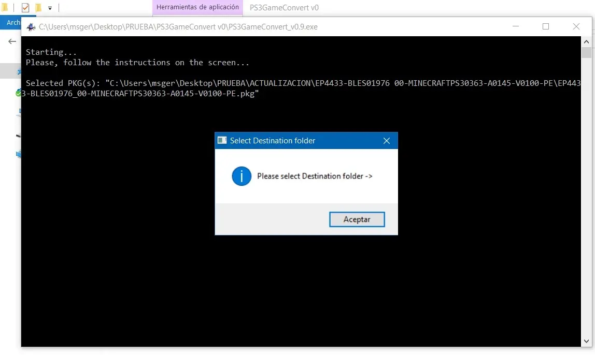Click the blue information icon in the dialog
This screenshot has height=355, width=595.
[x=242, y=176]
